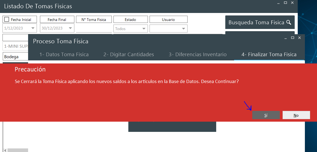Expand the Estado dropdown showing Todos
The height and width of the screenshot is (152, 317).
[144, 29]
